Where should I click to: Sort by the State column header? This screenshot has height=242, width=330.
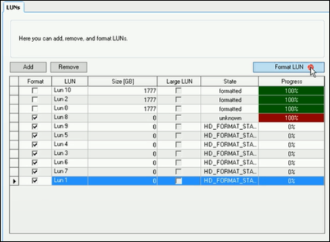click(229, 81)
